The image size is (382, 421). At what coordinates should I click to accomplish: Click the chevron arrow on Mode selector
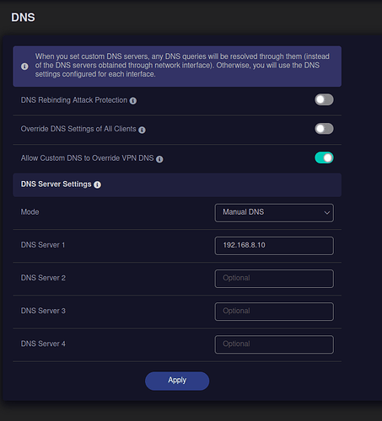click(327, 213)
